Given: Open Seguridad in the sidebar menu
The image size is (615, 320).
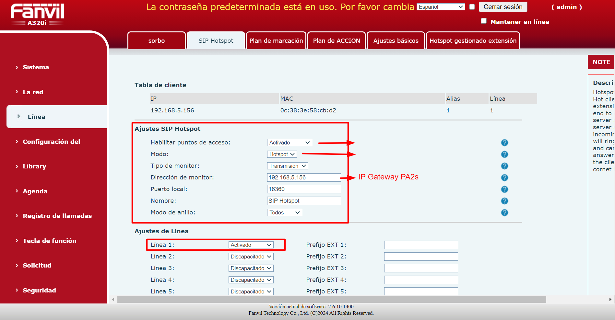Looking at the screenshot, I should (39, 290).
